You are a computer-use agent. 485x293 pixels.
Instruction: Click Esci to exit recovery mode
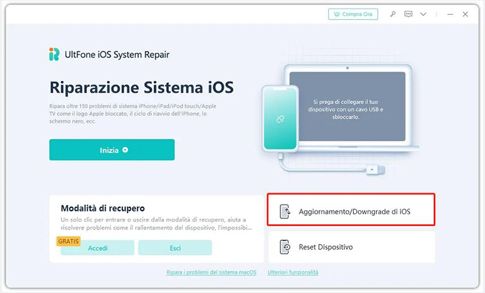pyautogui.click(x=175, y=248)
